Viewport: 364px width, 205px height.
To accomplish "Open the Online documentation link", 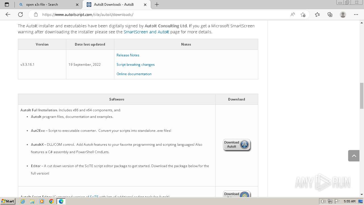I will tap(134, 74).
